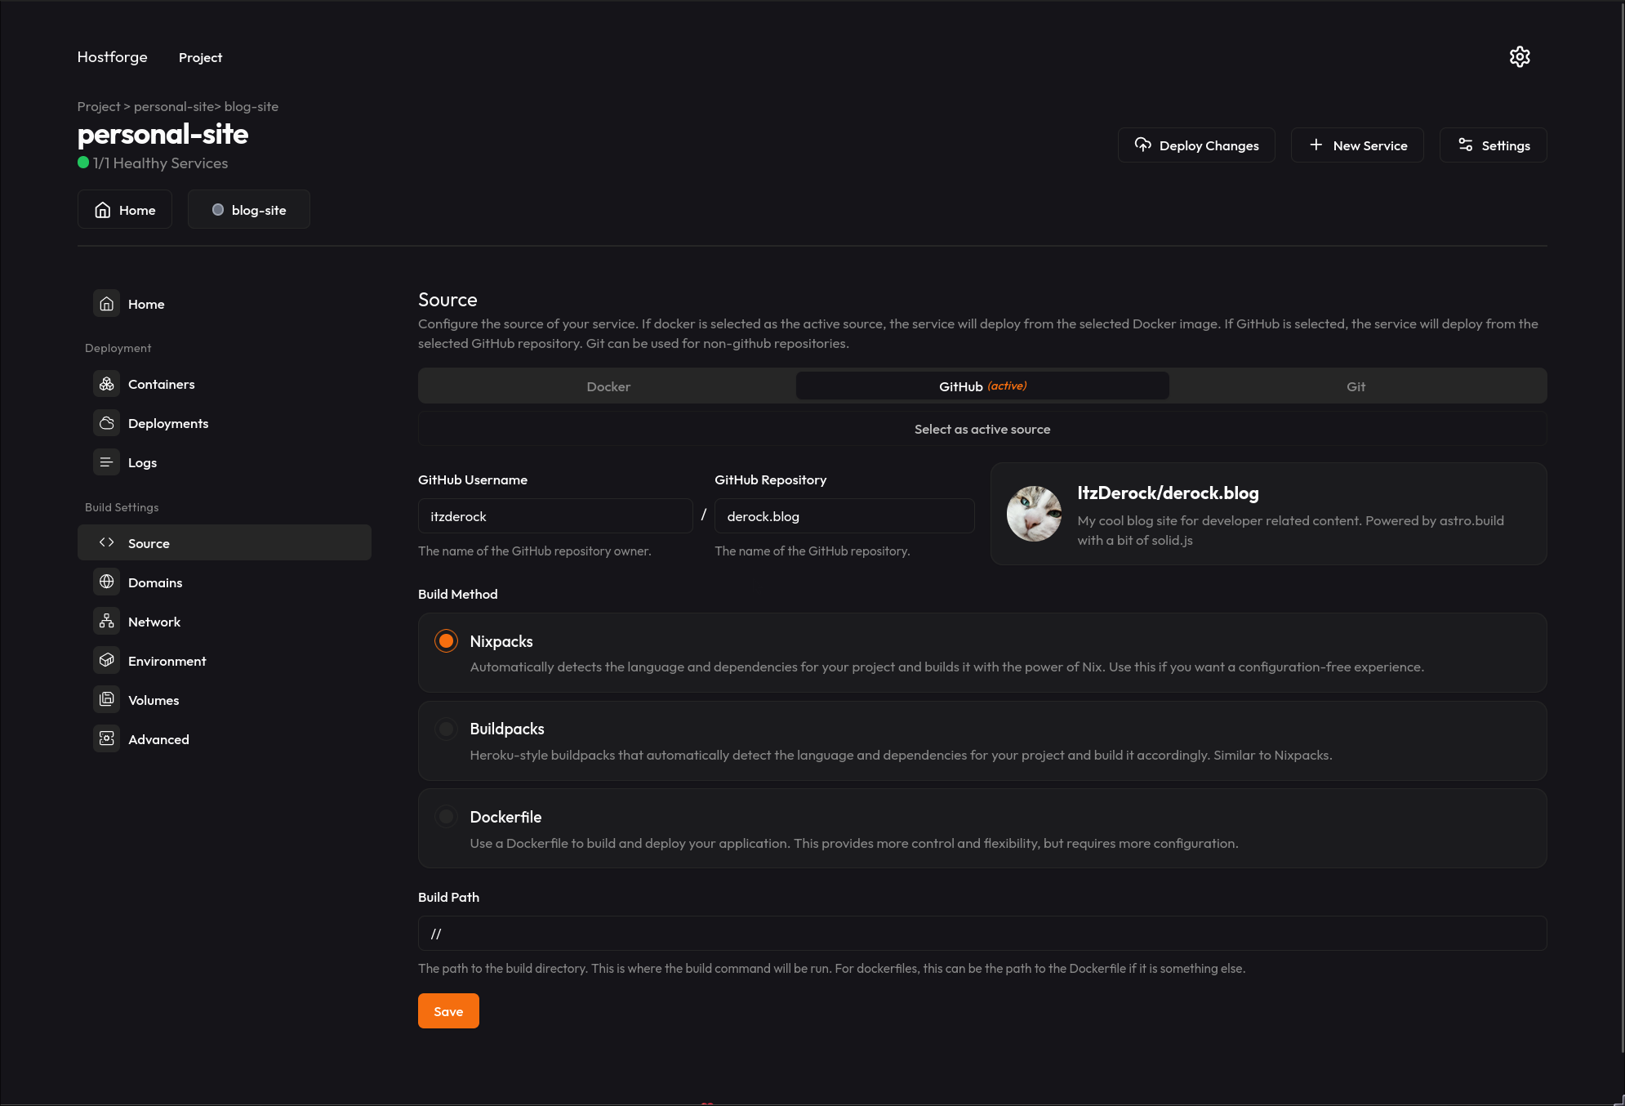
Task: Switch to the Git source tab
Action: pos(1356,386)
